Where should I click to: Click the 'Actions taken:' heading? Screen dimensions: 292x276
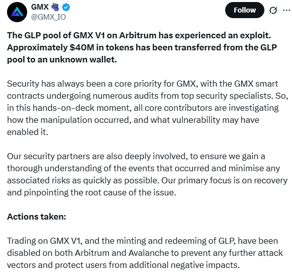tap(37, 217)
